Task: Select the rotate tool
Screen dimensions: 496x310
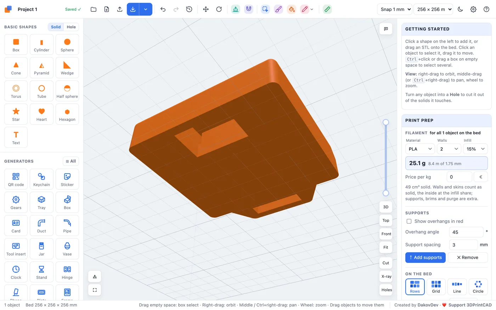Action: (219, 9)
